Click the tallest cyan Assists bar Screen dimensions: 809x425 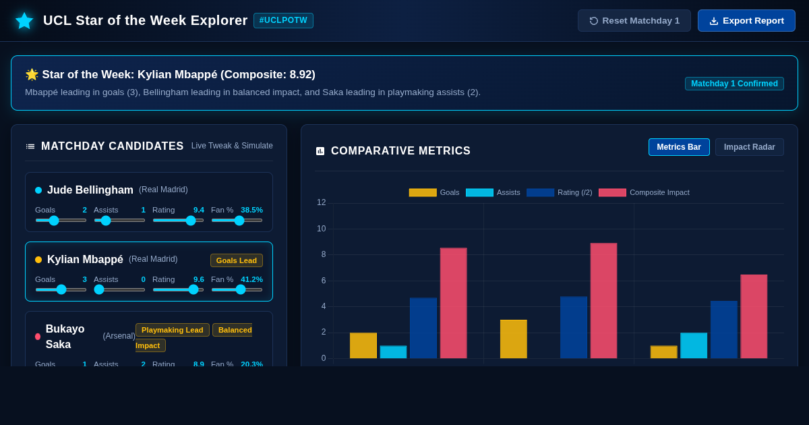[x=694, y=345]
